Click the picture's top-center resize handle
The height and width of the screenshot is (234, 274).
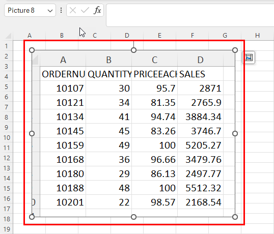[x=133, y=50]
